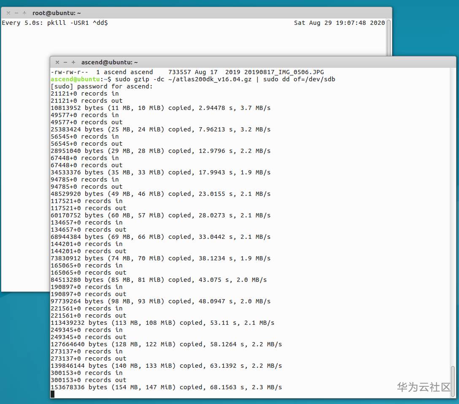Minimize the root@ubuntu terminal window
This screenshot has width=459, height=404.
16,13
